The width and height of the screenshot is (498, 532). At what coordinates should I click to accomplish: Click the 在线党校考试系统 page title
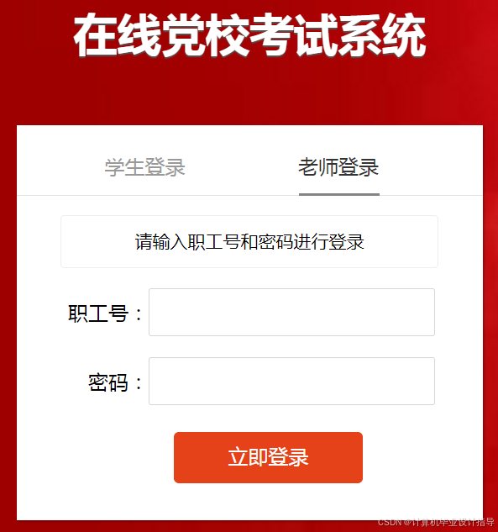pos(249,35)
